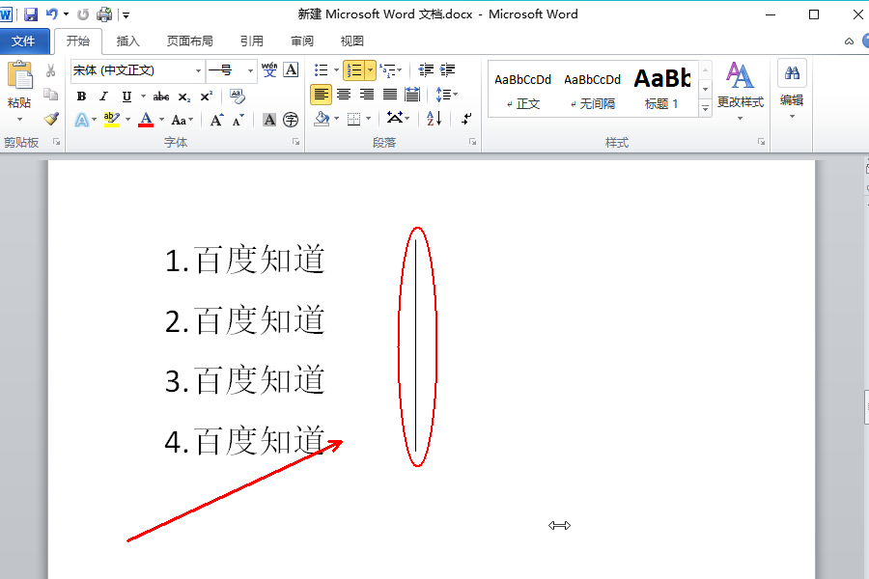Copy the selection to clipboard
Image resolution: width=869 pixels, height=579 pixels.
pyautogui.click(x=50, y=95)
